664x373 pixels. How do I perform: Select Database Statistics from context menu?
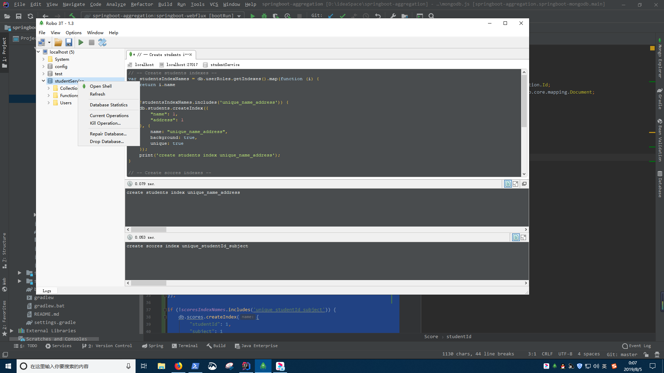point(109,105)
